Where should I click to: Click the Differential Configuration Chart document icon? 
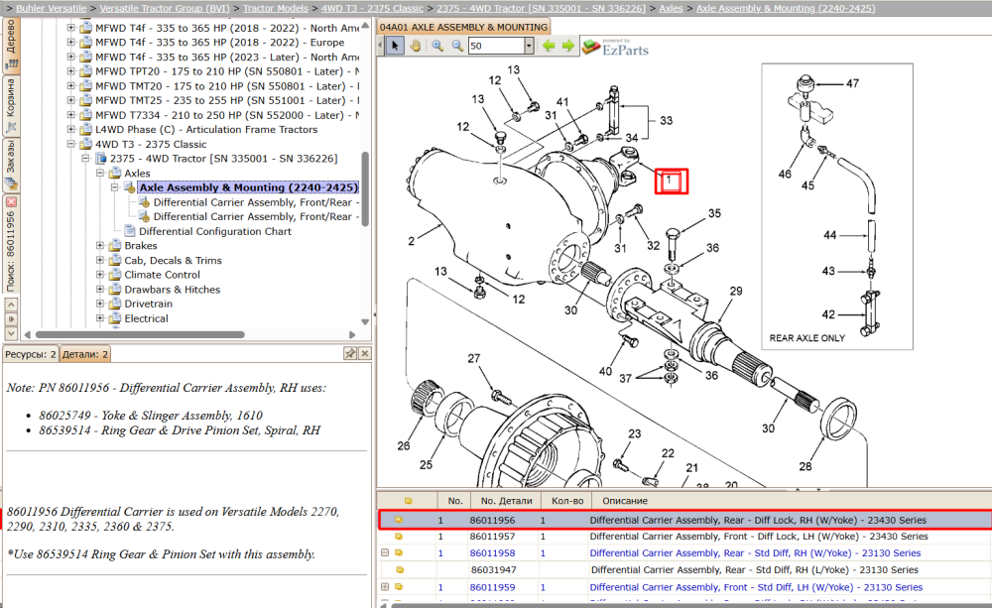click(130, 231)
